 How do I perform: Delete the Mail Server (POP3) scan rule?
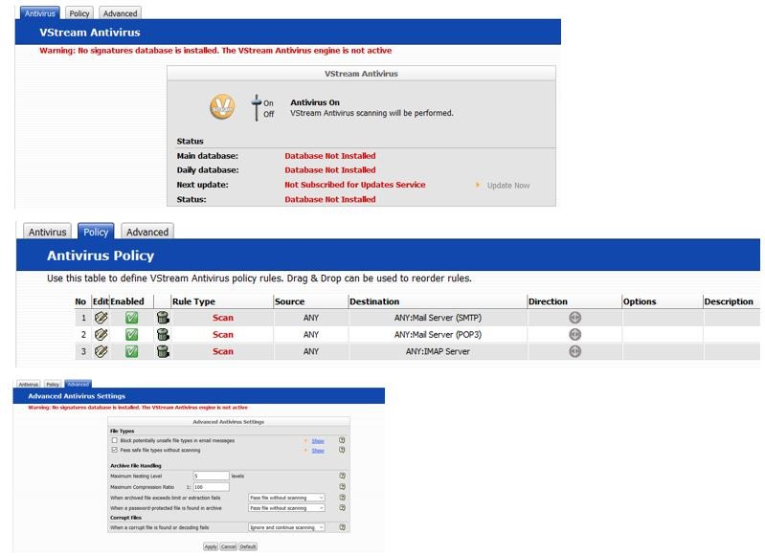coord(163,335)
